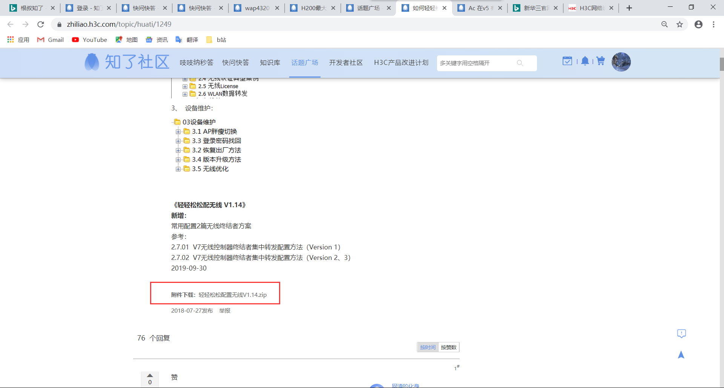Open the shopping cart icon
The width and height of the screenshot is (724, 388).
click(601, 61)
